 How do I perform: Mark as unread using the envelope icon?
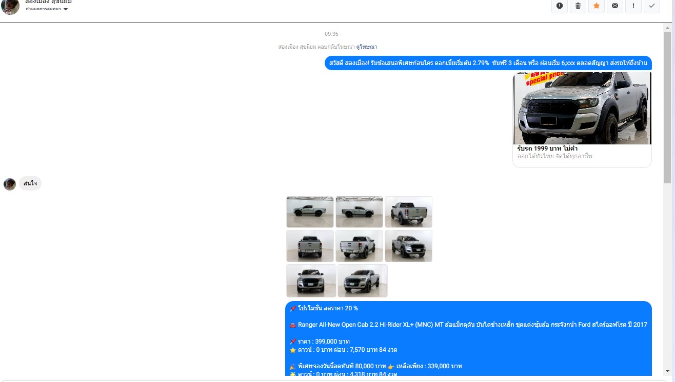tap(615, 6)
